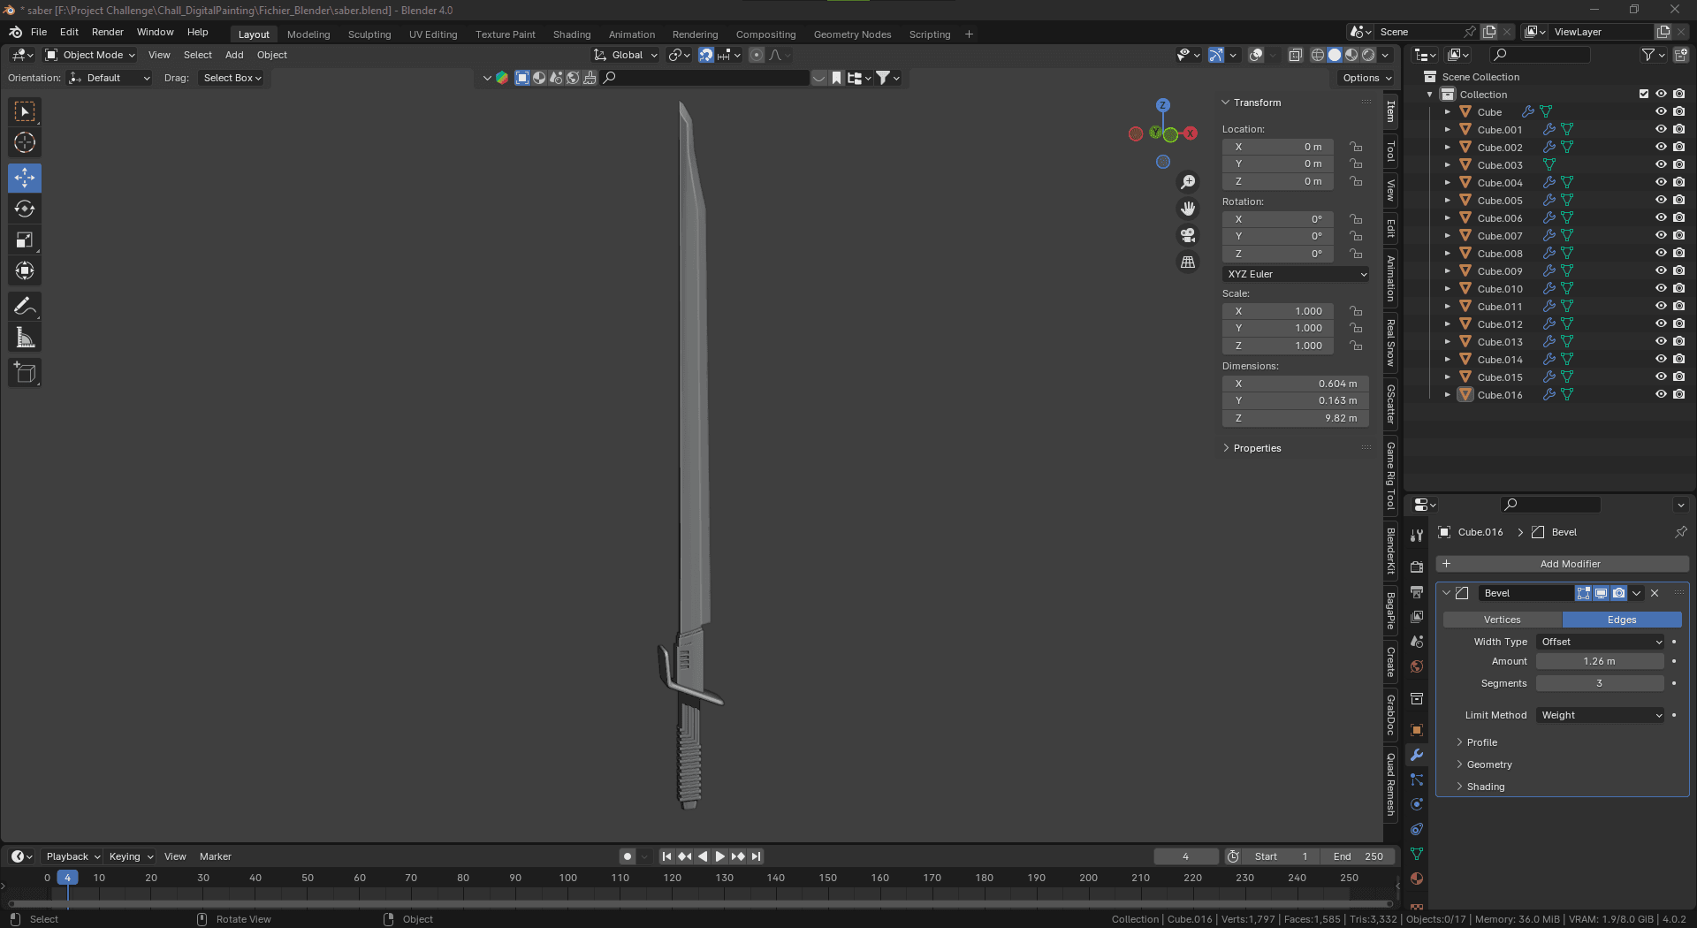Image resolution: width=1697 pixels, height=928 pixels.
Task: Activate the Move tool
Action: coord(25,178)
